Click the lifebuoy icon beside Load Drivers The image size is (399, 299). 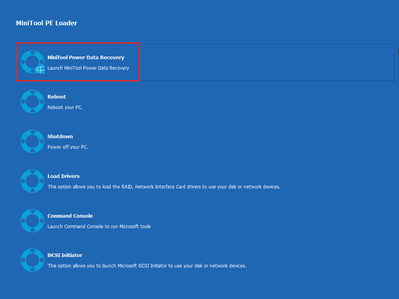click(x=32, y=181)
